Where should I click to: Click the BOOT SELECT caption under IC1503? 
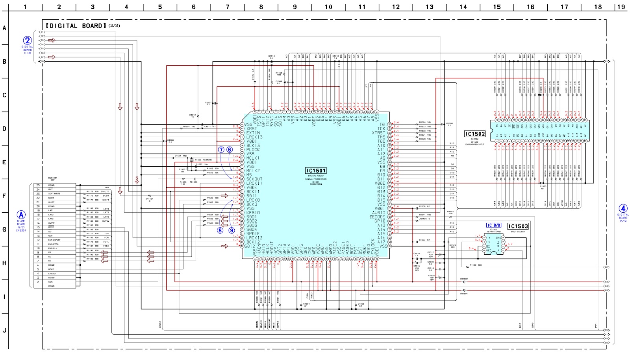click(x=518, y=232)
